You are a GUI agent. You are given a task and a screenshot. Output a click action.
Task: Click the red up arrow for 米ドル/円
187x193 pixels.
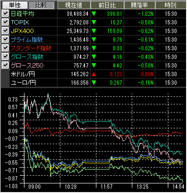94,74
